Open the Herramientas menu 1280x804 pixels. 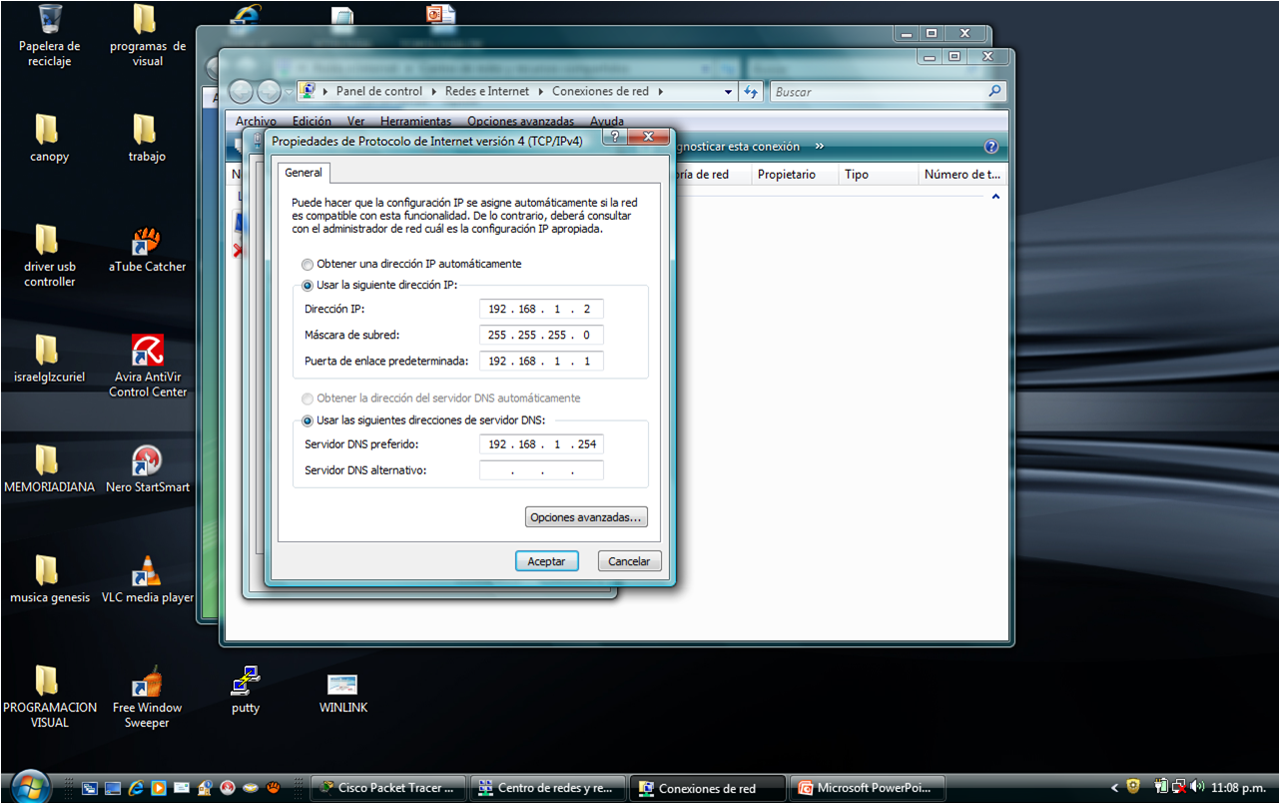(415, 120)
